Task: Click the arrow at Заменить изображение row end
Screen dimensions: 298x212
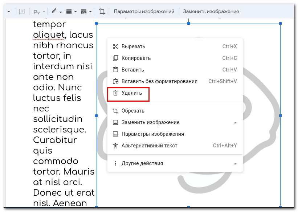Action: coord(236,123)
